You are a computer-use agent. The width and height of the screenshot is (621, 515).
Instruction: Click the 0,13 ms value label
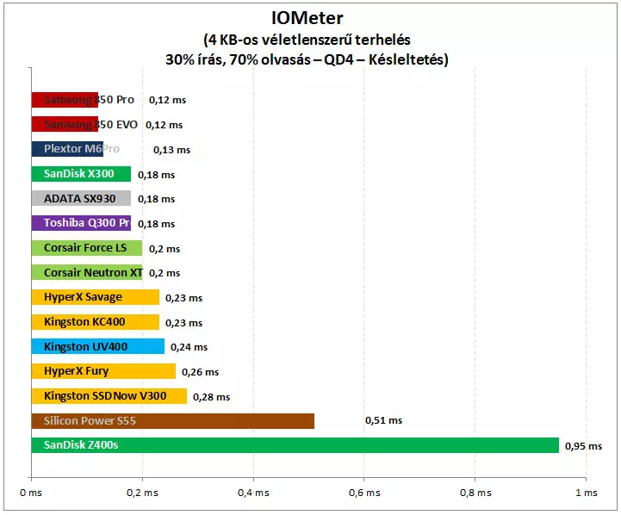point(172,150)
